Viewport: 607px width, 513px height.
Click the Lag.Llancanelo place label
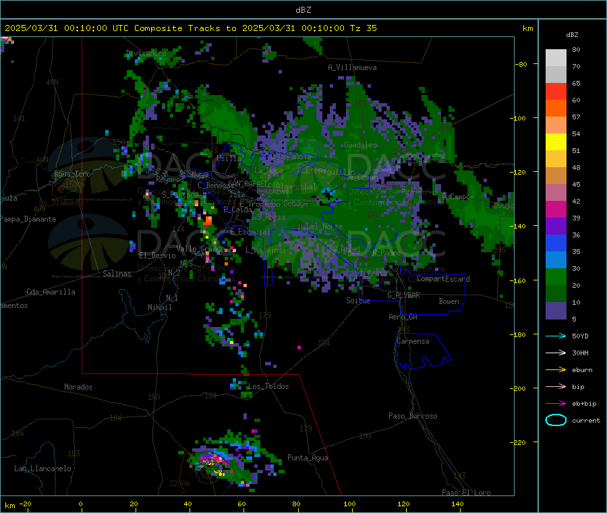tap(43, 469)
